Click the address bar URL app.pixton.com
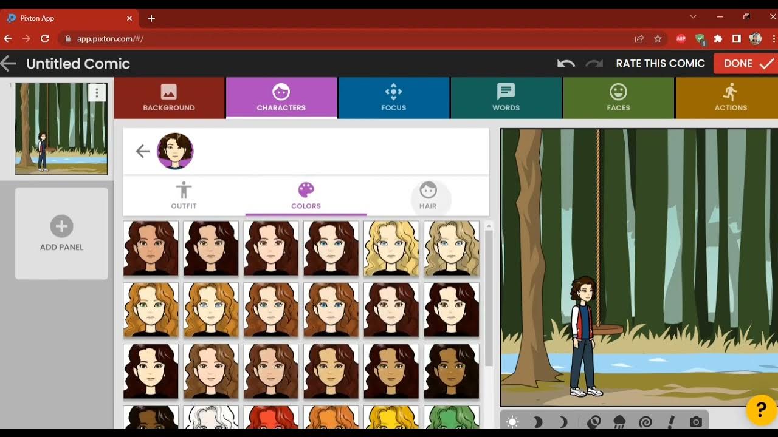This screenshot has height=437, width=778. pyautogui.click(x=110, y=39)
